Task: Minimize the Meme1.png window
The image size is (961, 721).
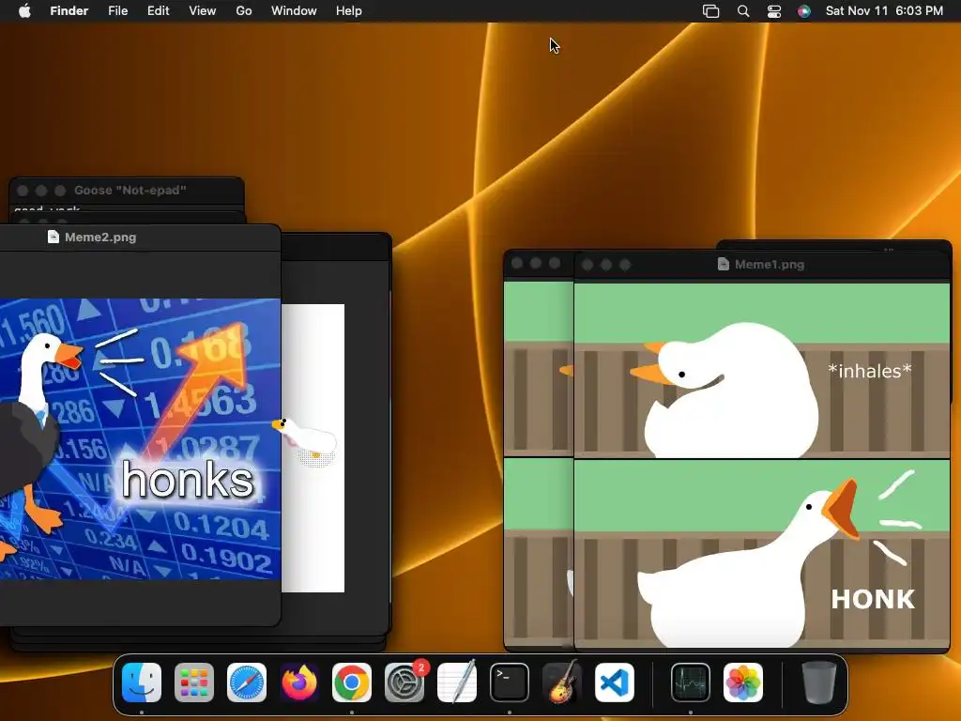Action: tap(606, 265)
